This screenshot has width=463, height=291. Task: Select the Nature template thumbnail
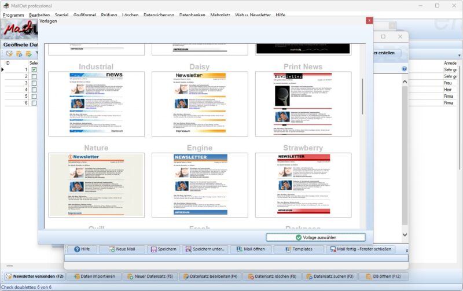pyautogui.click(x=97, y=185)
